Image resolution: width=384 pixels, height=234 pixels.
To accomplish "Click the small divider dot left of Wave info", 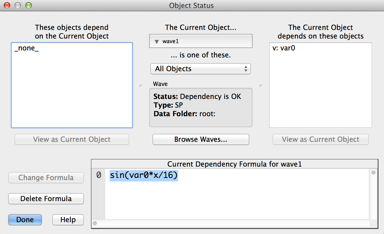I will [x=141, y=86].
